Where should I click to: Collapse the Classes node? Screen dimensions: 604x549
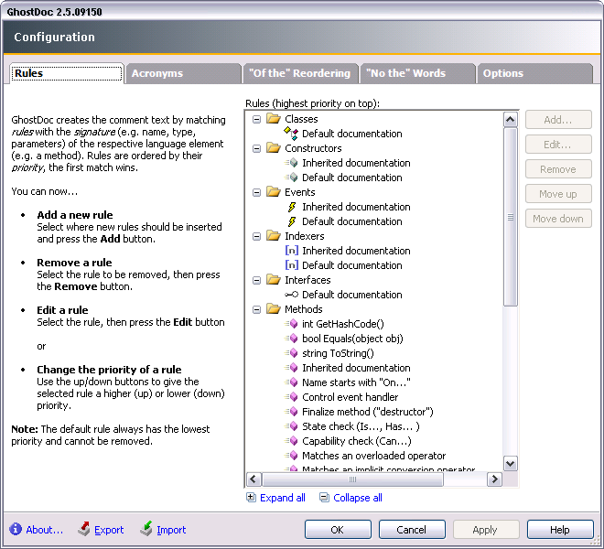(256, 119)
